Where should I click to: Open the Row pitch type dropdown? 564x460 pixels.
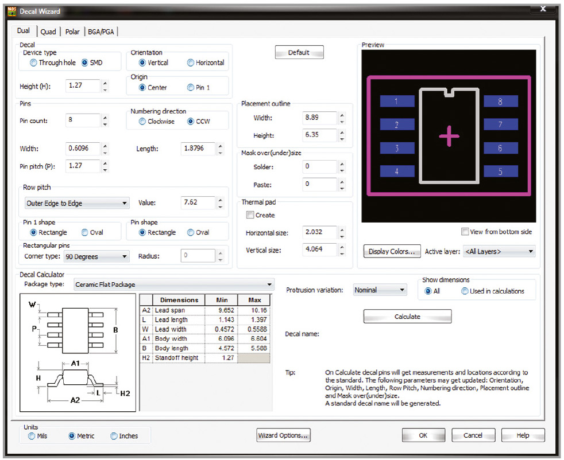tap(77, 204)
